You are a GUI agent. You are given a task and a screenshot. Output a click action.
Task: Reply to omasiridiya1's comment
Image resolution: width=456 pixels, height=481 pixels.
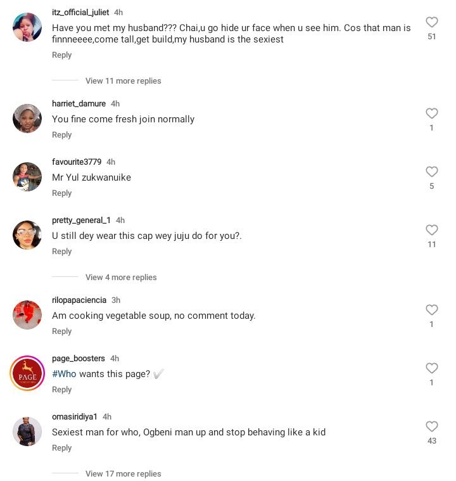click(x=61, y=448)
